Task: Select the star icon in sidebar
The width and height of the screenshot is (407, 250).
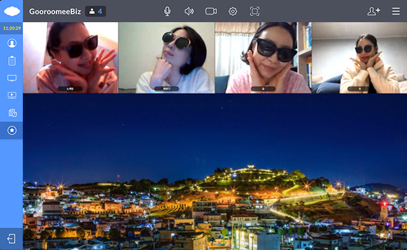Action: (11, 130)
